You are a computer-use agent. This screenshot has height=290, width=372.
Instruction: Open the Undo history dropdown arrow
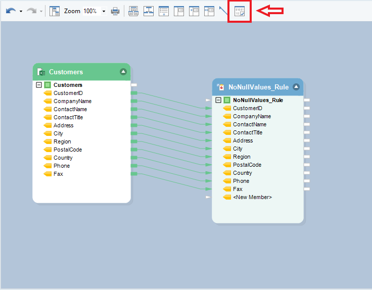click(x=21, y=11)
